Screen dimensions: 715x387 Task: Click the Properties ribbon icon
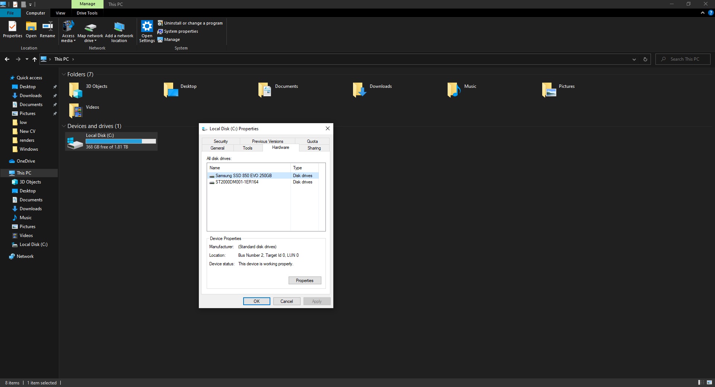(13, 29)
